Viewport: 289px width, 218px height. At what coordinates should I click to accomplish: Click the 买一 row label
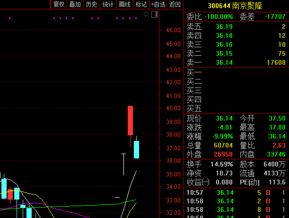point(194,73)
